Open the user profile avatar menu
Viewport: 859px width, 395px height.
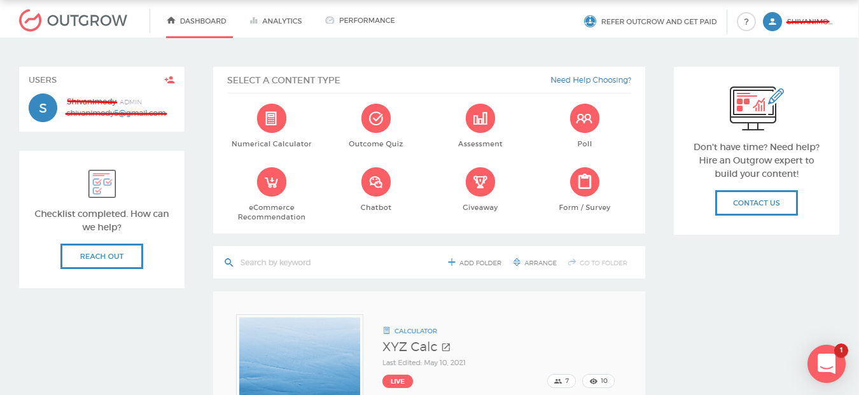pos(772,22)
